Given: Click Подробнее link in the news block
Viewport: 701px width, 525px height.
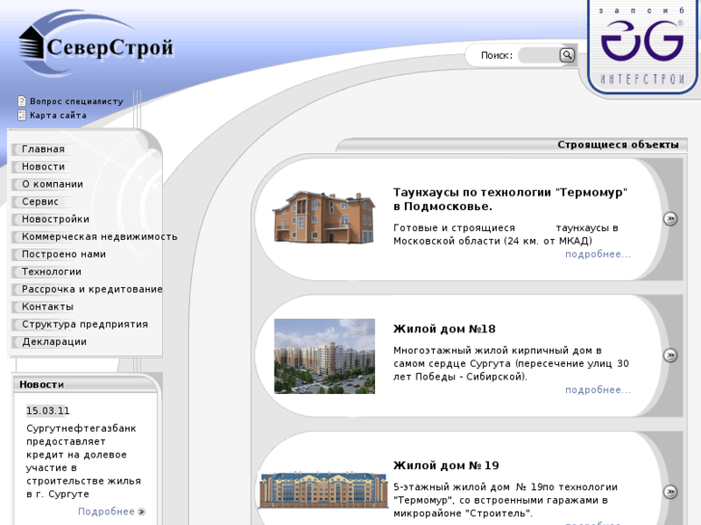Looking at the screenshot, I should coord(106,512).
